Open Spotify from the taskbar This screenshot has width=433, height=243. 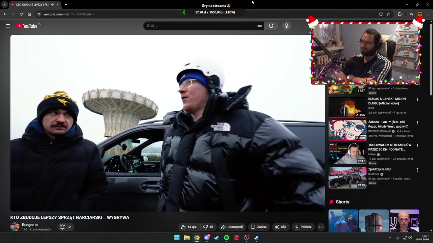[227, 238]
